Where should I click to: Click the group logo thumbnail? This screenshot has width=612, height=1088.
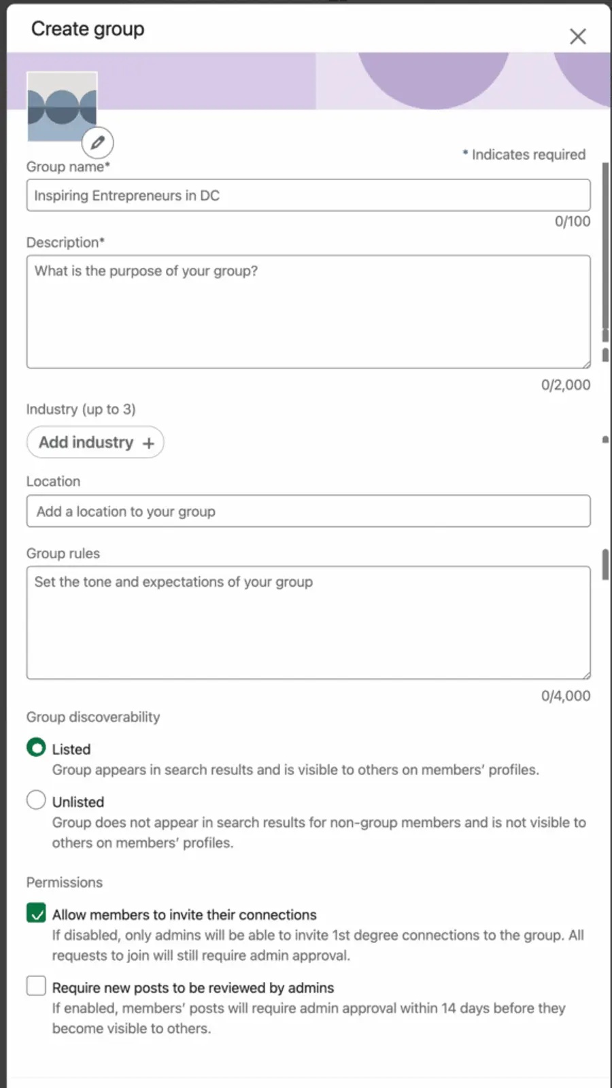click(62, 107)
